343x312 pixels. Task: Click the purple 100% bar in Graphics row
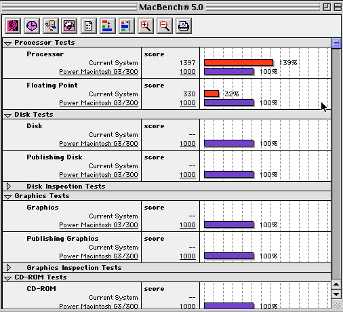[228, 225]
